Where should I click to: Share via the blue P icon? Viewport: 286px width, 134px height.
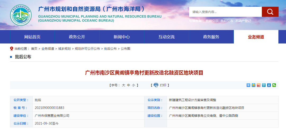pos(264,85)
